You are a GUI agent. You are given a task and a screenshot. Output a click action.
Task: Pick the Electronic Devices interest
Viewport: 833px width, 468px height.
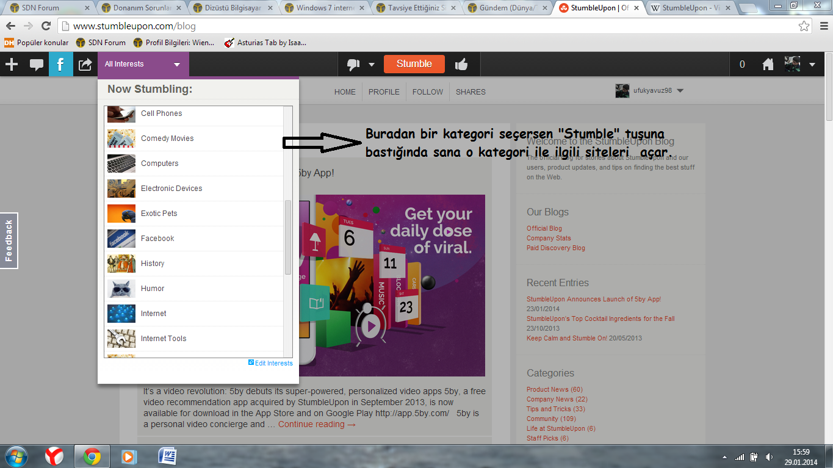(195, 189)
